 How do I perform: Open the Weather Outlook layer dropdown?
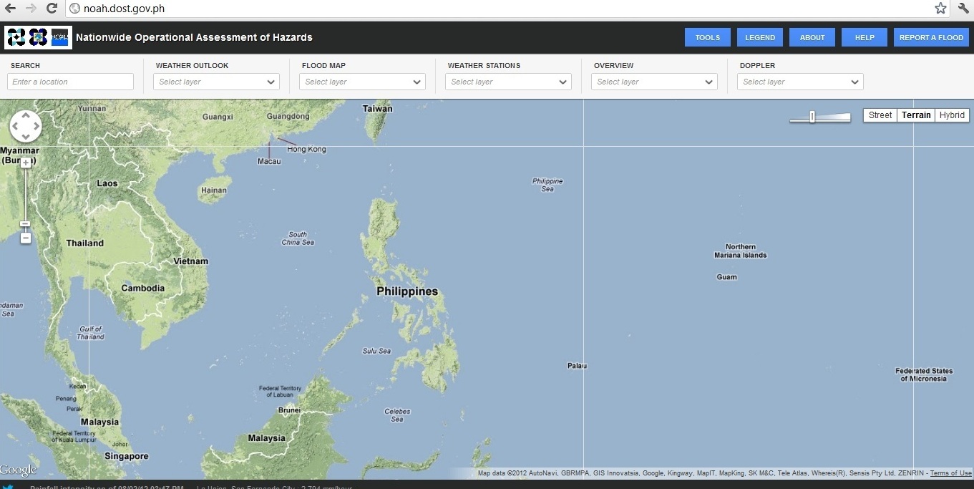216,82
